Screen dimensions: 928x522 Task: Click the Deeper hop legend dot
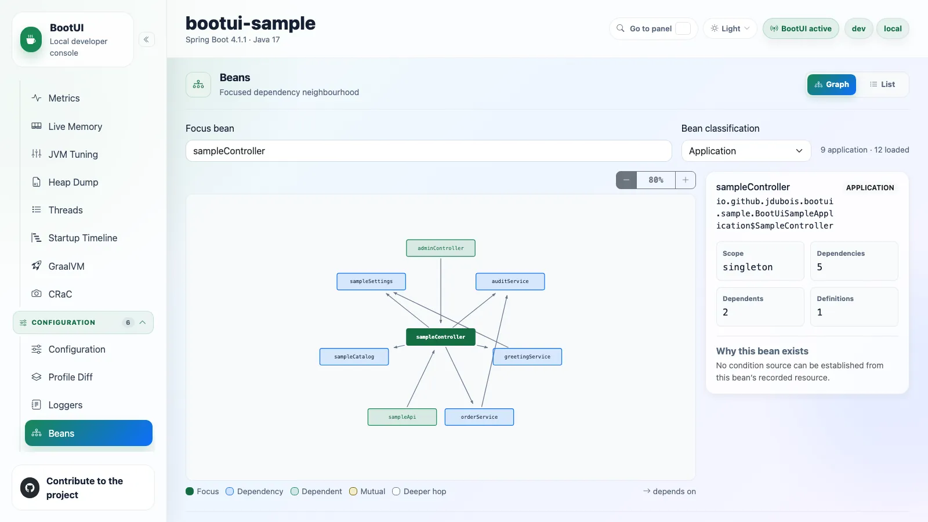click(396, 491)
